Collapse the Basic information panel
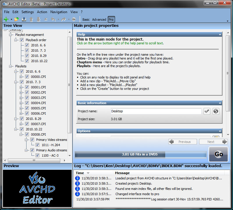 point(220,103)
